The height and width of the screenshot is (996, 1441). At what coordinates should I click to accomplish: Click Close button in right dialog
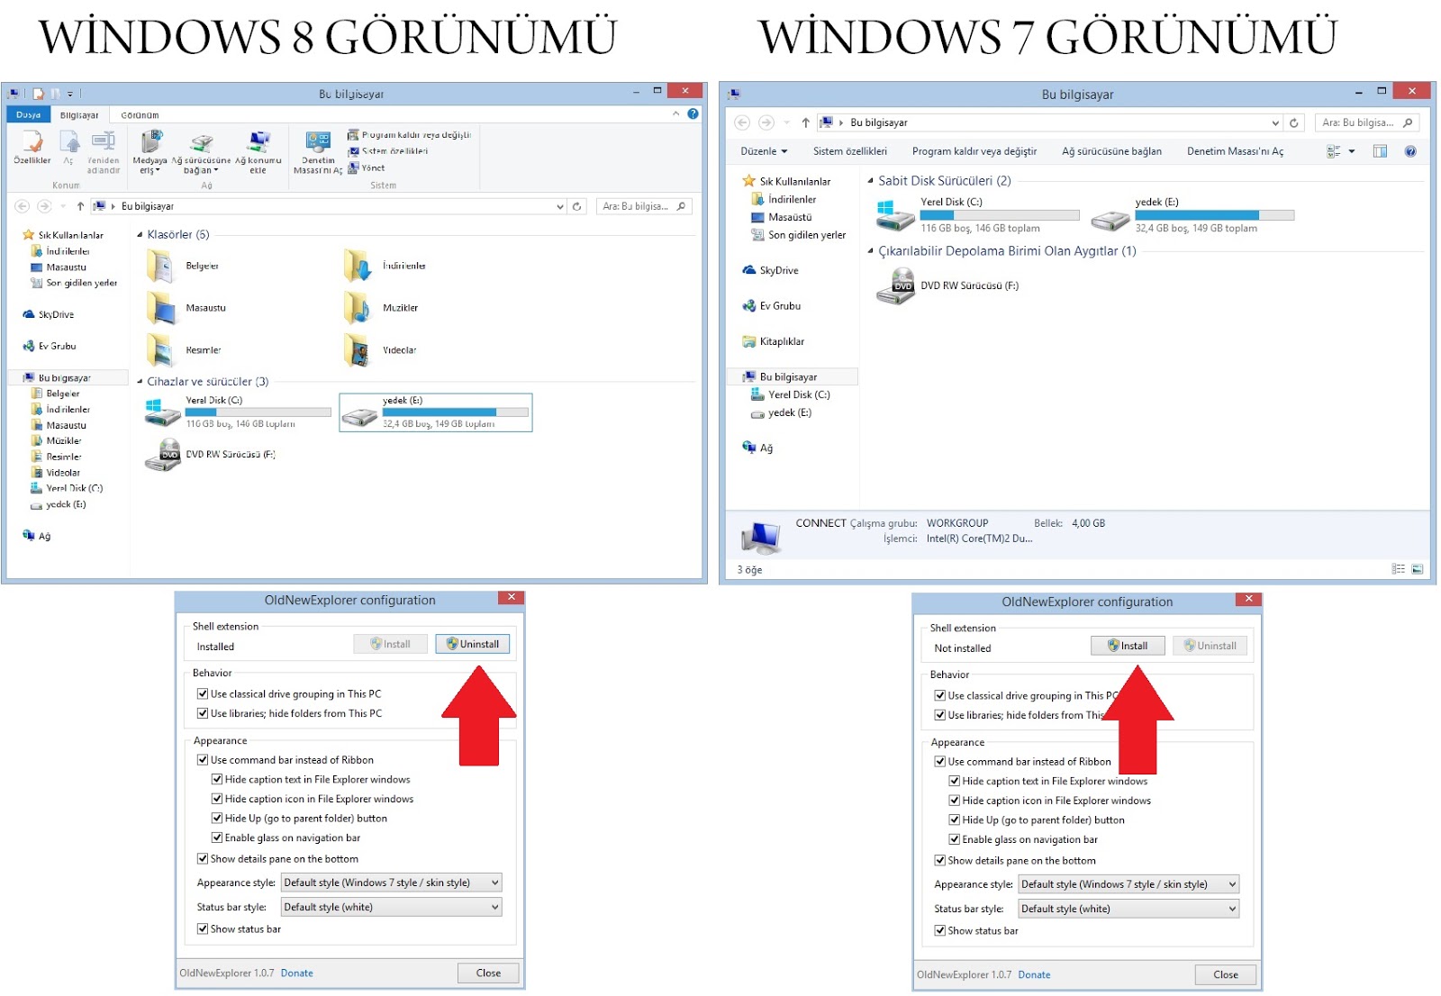click(1226, 974)
